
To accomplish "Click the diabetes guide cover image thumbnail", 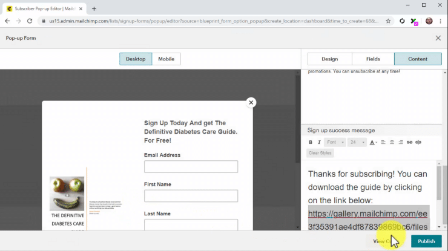I will (x=67, y=194).
